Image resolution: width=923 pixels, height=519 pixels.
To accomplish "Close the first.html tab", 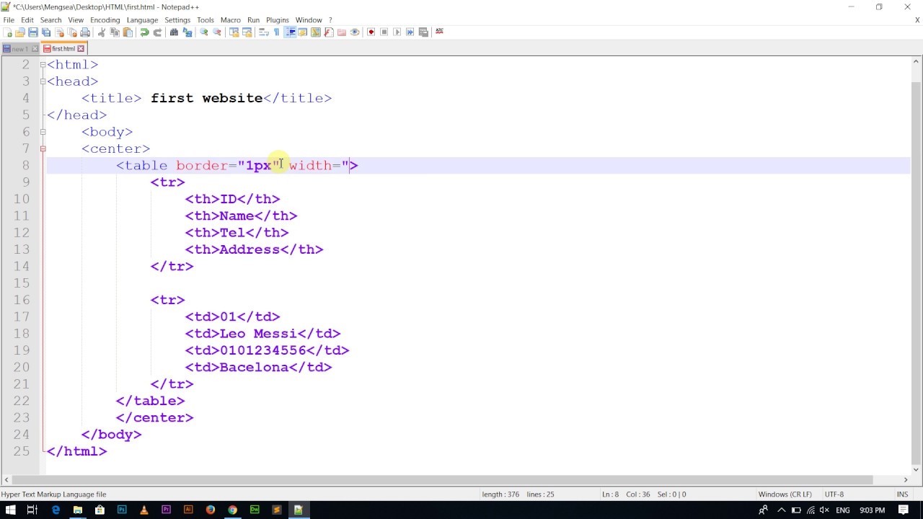I will 81,49.
